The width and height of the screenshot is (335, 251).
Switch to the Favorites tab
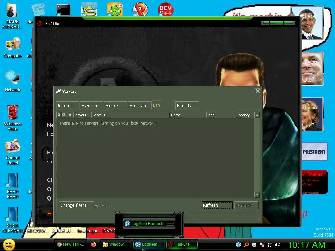pos(92,106)
